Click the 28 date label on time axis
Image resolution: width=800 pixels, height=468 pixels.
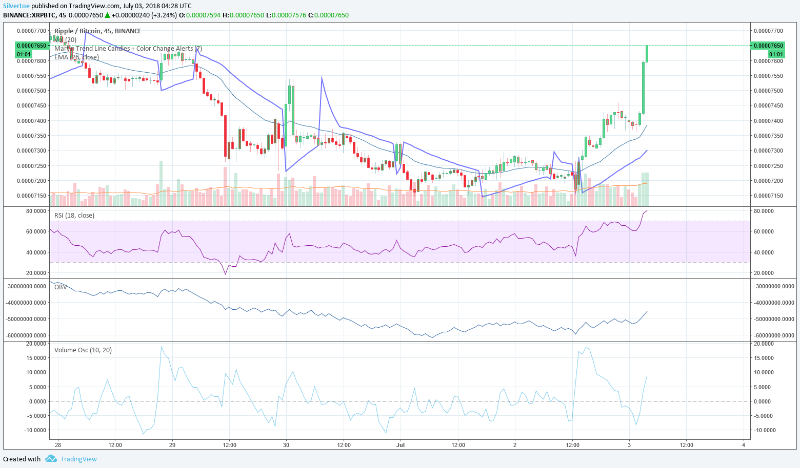tap(58, 445)
